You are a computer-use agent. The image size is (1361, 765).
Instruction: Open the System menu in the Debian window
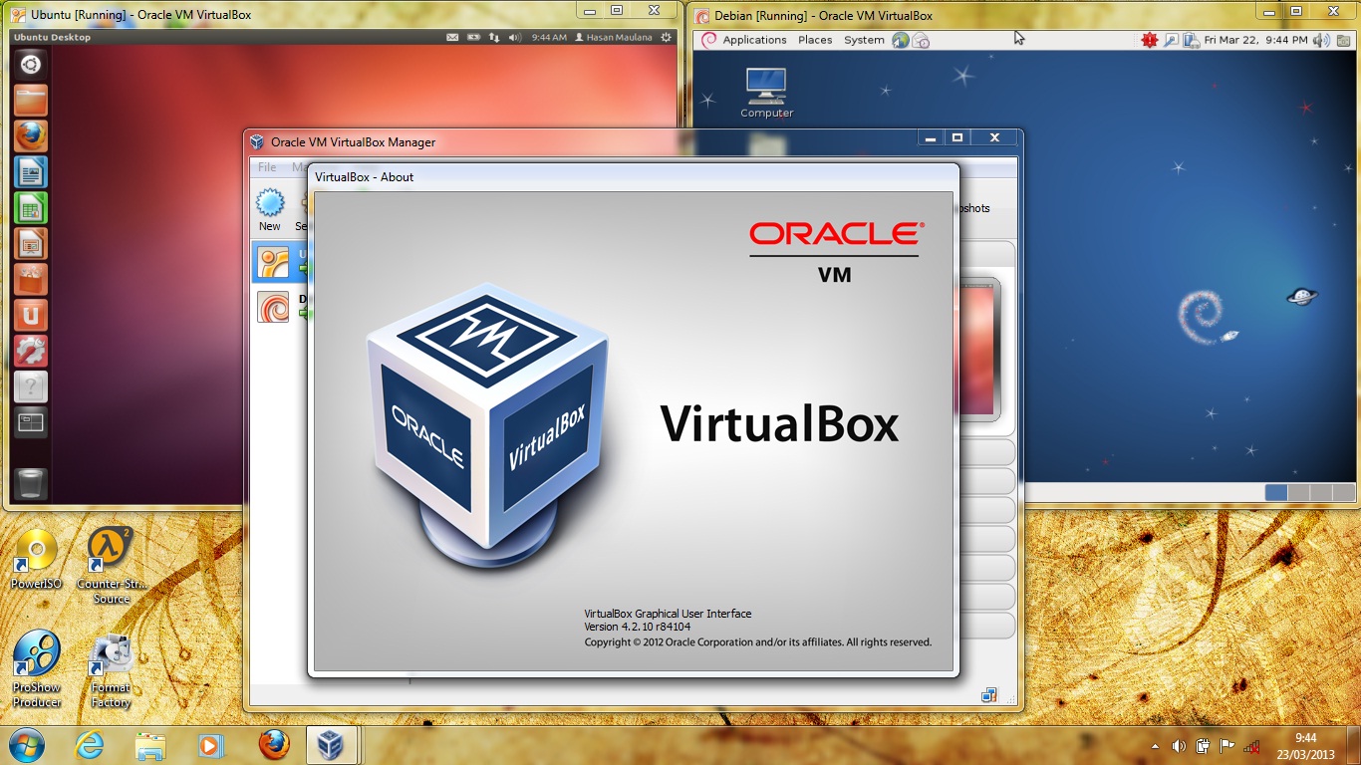(x=864, y=40)
